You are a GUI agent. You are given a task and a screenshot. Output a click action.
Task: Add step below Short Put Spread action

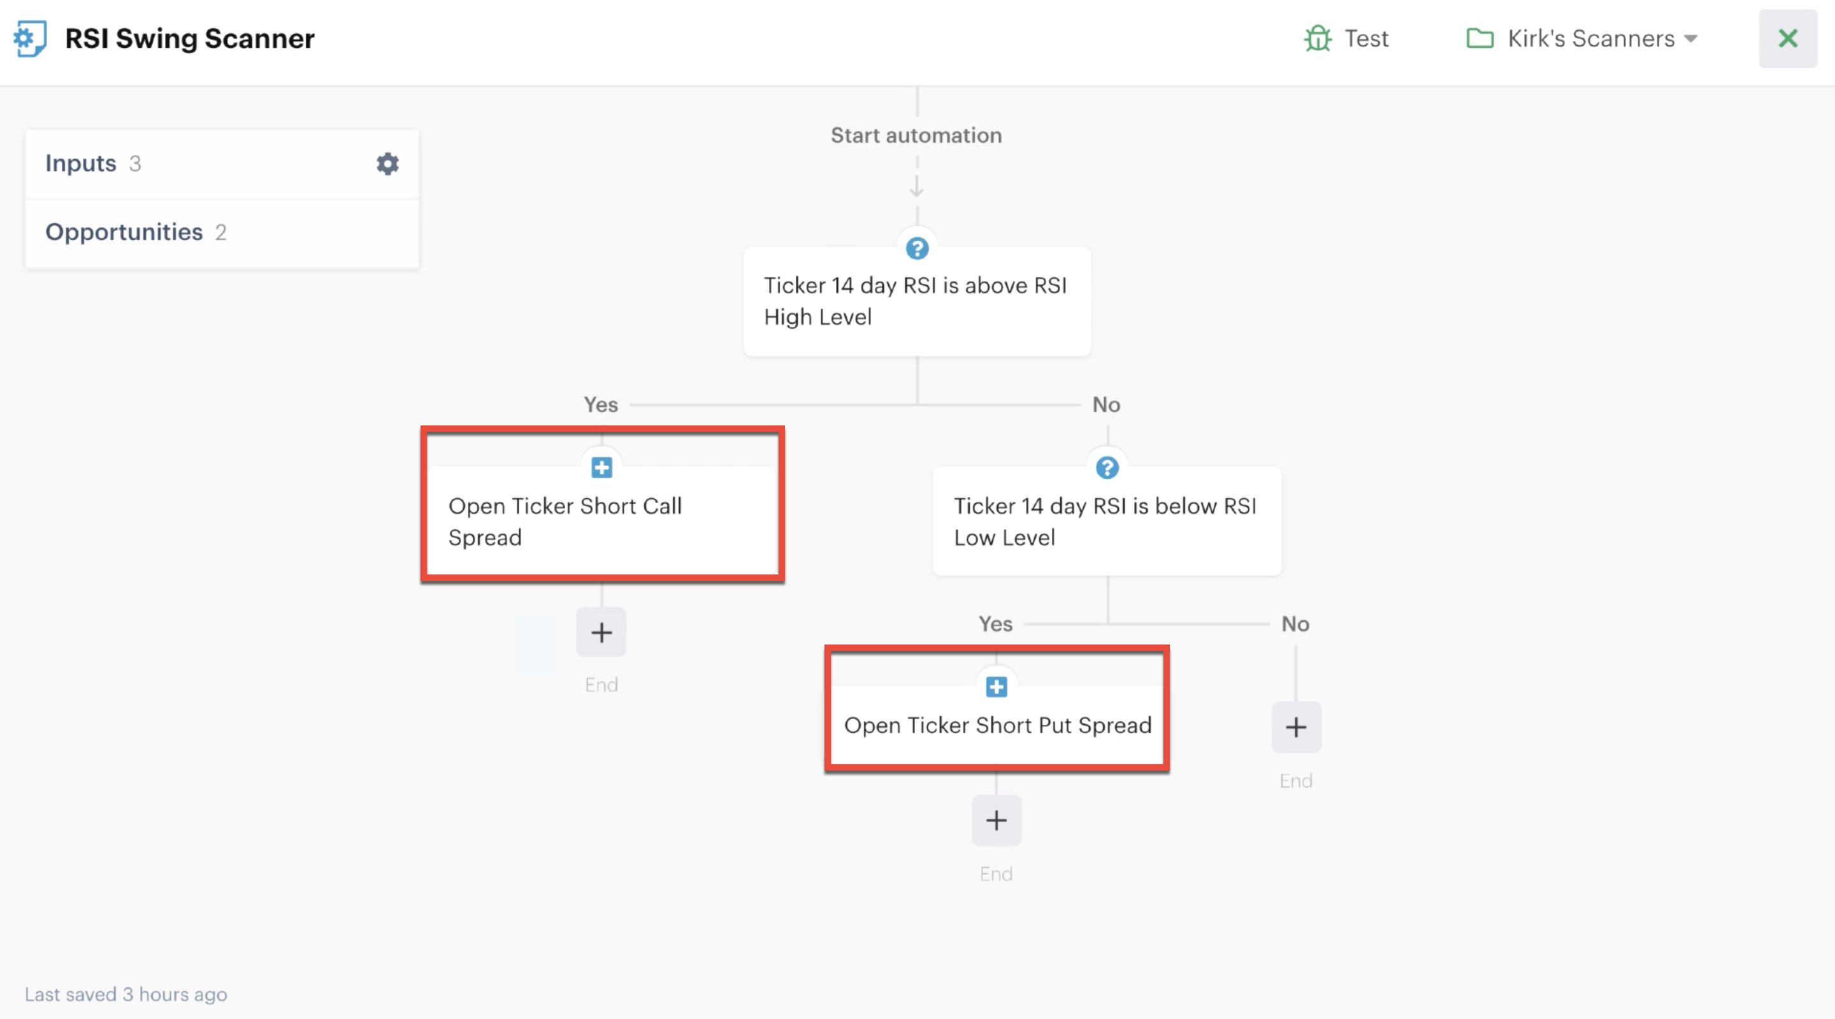pyautogui.click(x=997, y=820)
